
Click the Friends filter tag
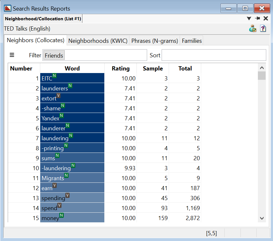coord(54,55)
